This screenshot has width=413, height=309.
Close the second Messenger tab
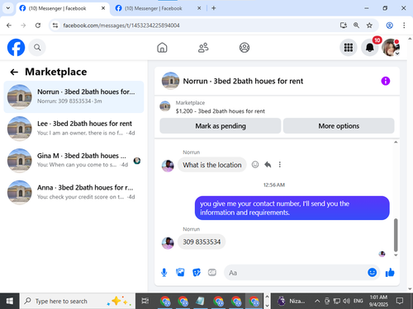(x=199, y=8)
